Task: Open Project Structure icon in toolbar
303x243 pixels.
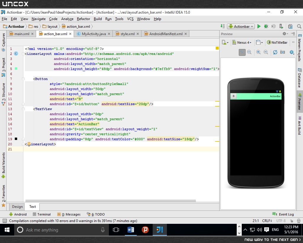Action: pyautogui.click(x=290, y=26)
